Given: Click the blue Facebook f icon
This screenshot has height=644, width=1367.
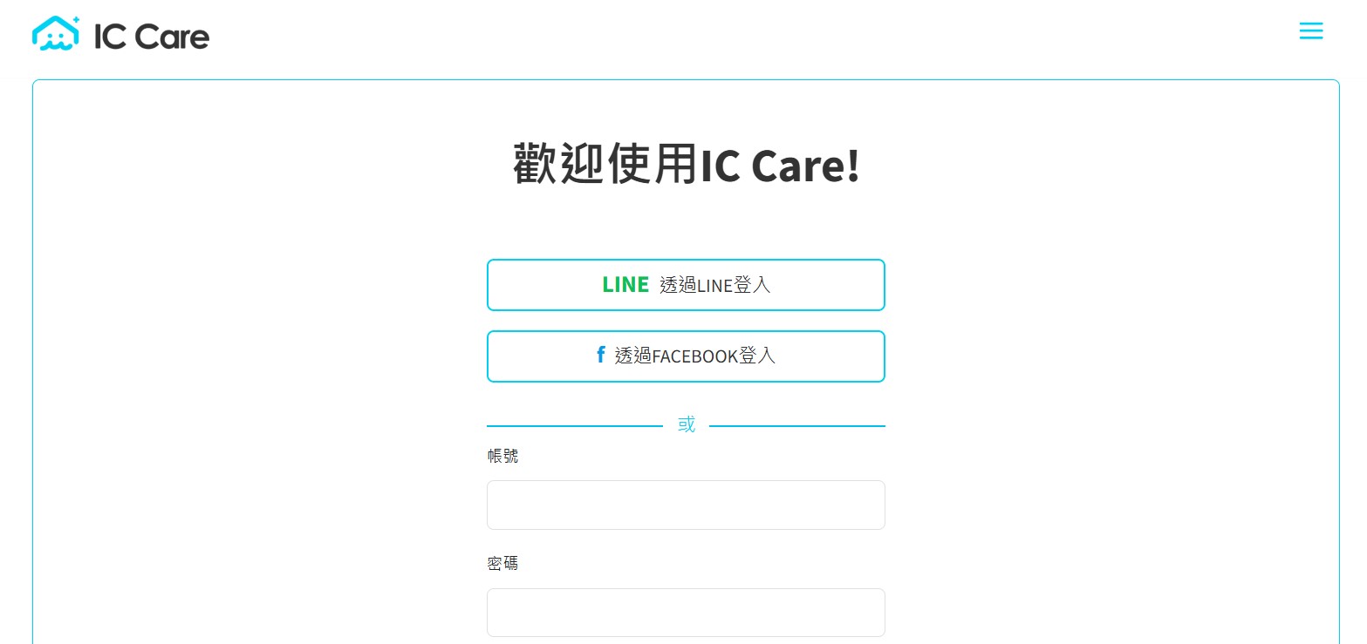Looking at the screenshot, I should (600, 355).
